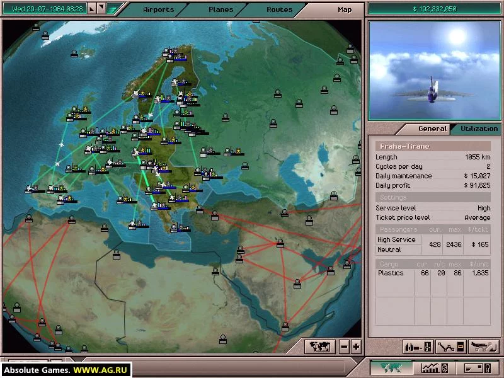Click the plane camera preview image
The image size is (504, 378).
(x=434, y=71)
